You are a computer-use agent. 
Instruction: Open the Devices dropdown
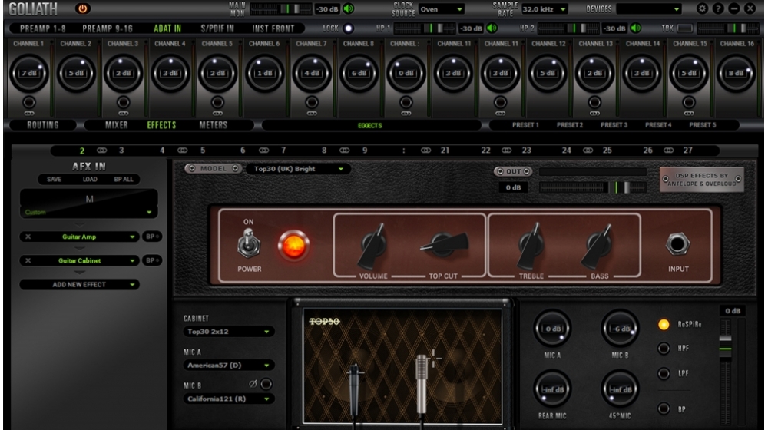click(x=648, y=8)
